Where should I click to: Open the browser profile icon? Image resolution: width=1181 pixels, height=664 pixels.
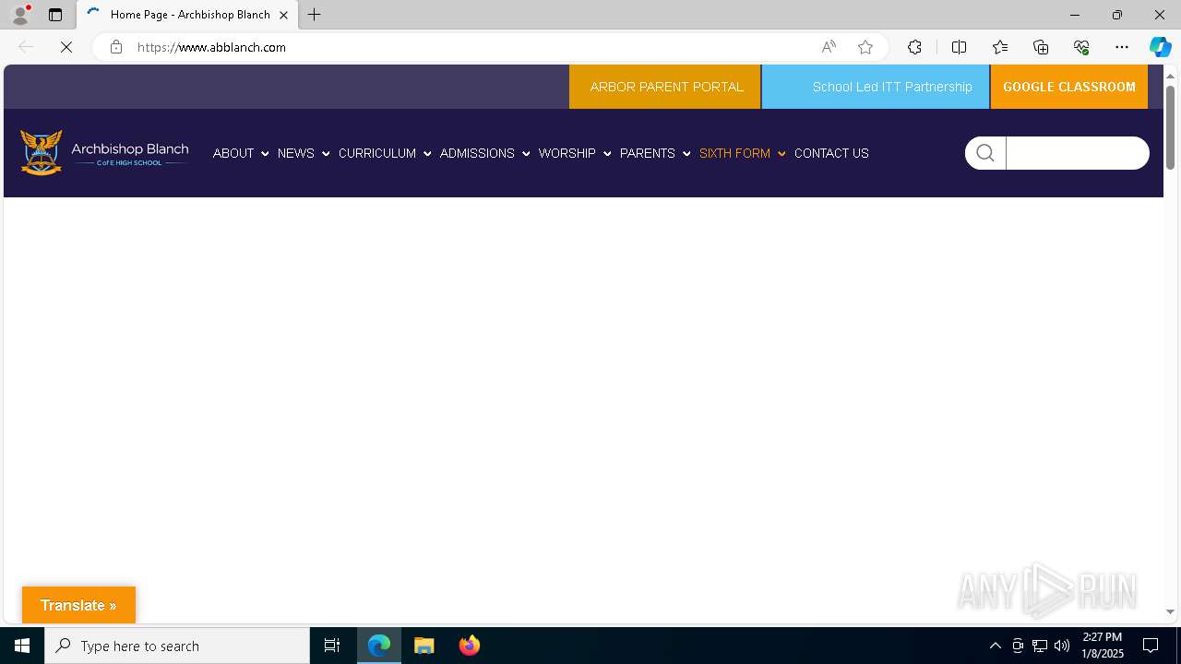19,15
